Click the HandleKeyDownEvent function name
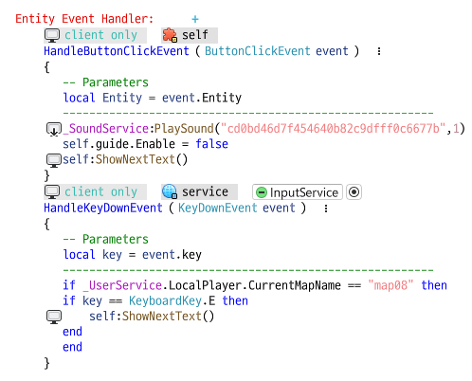472x381 pixels. coord(103,208)
